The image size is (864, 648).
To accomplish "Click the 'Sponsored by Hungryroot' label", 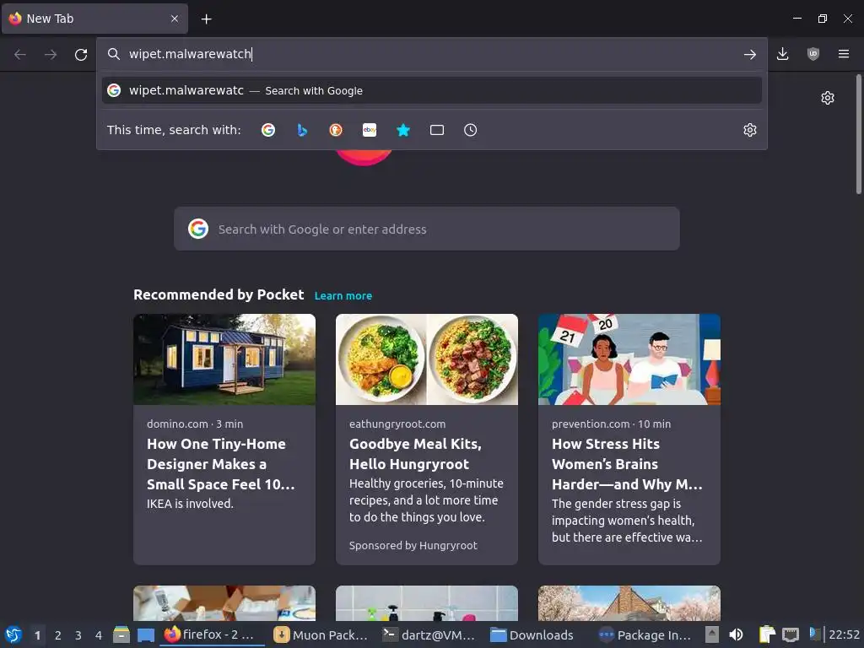I will pos(413,546).
